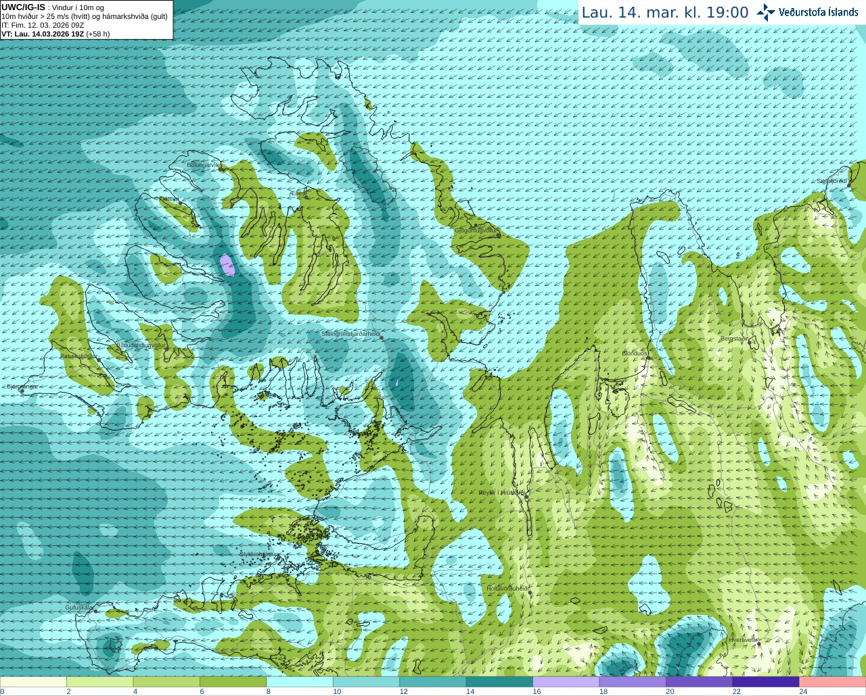Select the Gufuskálar station label
The image size is (866, 696).
78,607
